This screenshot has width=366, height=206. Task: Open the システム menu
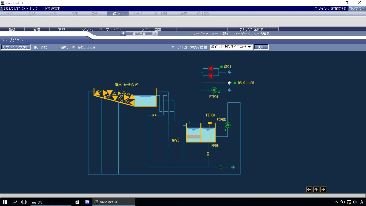86,29
